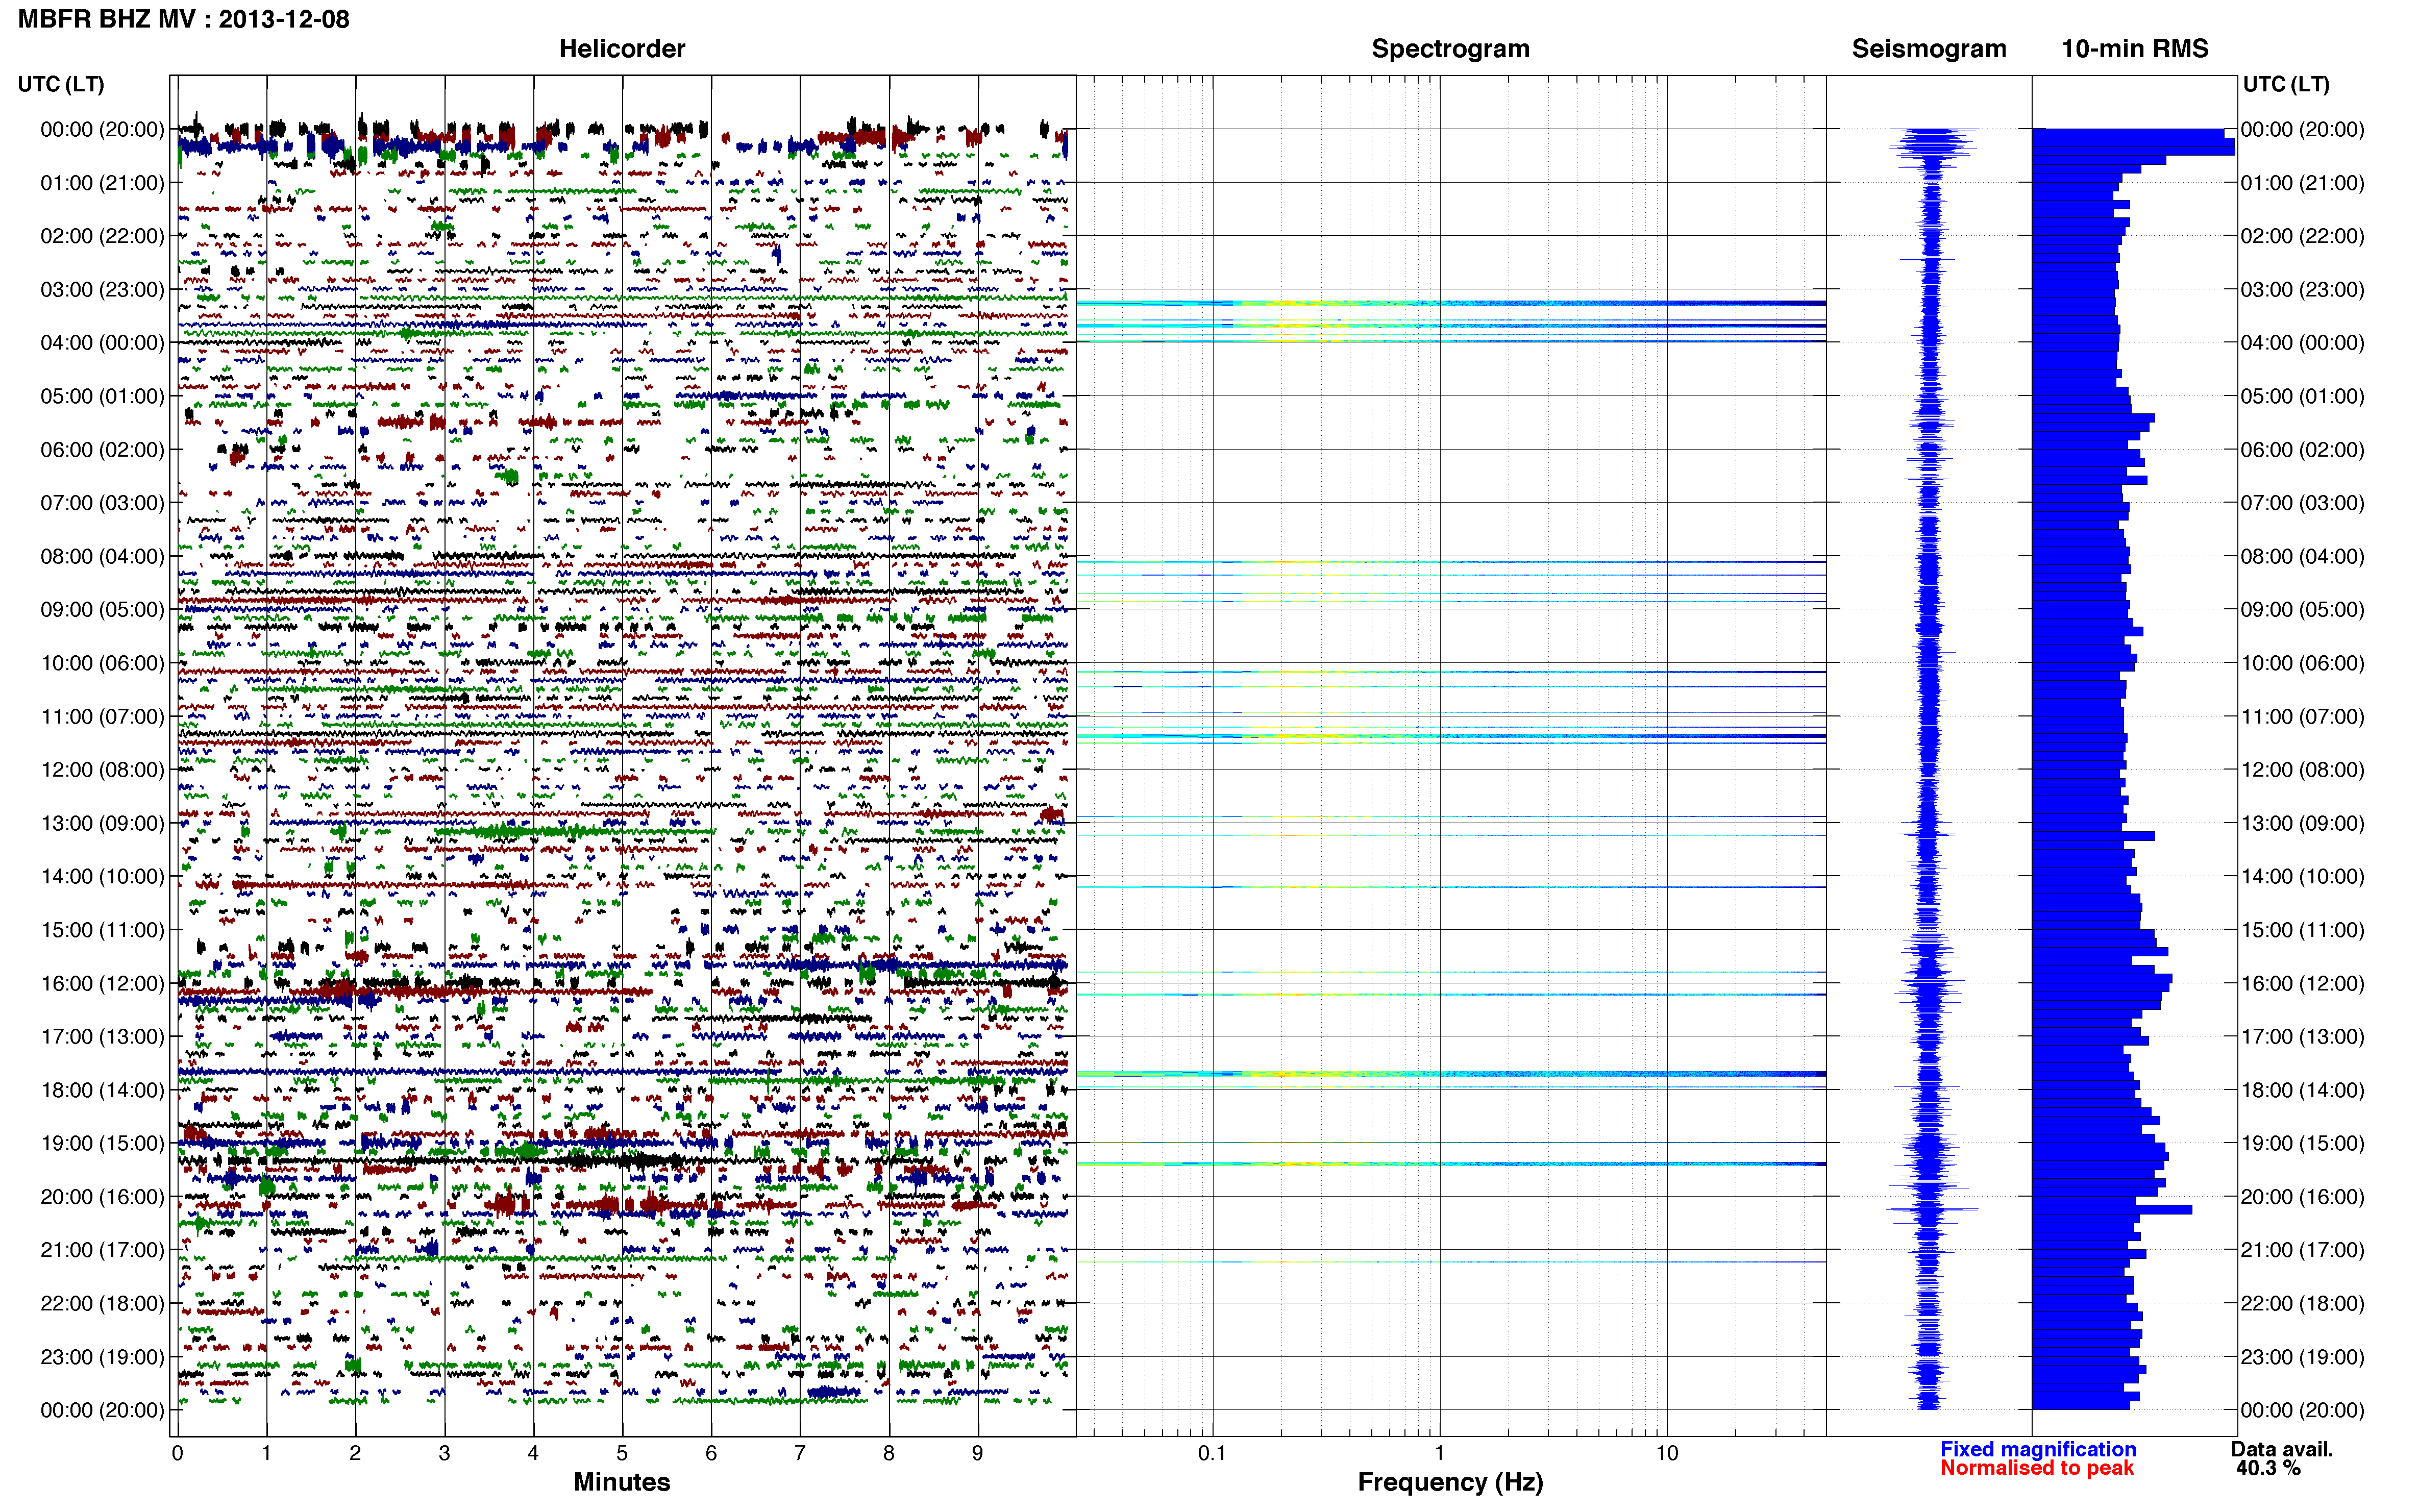The image size is (2419, 1512).
Task: Select the '40.3 %' data availability value
Action: [2268, 1468]
